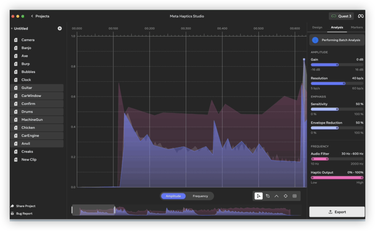Click the Gain slider handle
Screen dimensions: 375x231
tap(337, 65)
